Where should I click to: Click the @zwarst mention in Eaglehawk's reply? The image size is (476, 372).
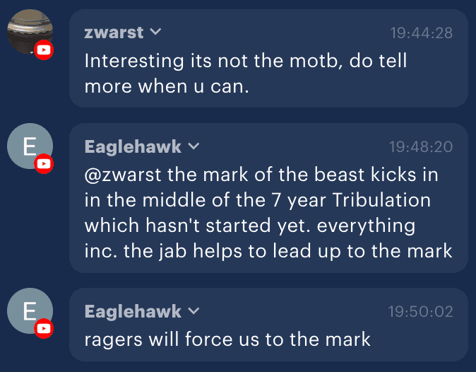(x=117, y=174)
